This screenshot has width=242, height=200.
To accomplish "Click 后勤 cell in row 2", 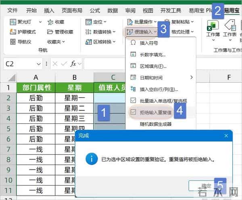I will 36,98.
